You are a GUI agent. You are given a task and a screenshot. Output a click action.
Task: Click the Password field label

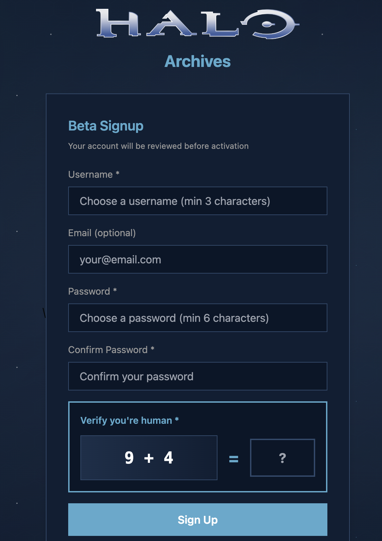(89, 291)
